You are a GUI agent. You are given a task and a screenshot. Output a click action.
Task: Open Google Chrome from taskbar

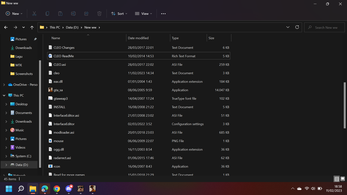pos(57,188)
